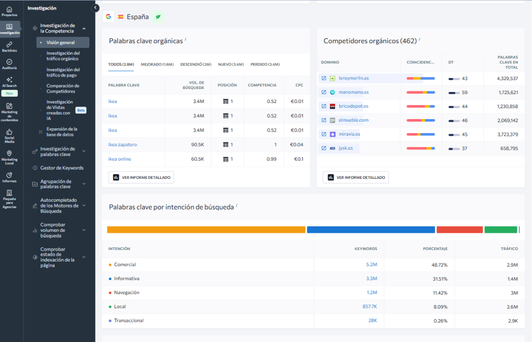Viewport: 532px width, 342px height.
Task: Show info for intención de búsqueda heading
Action: click(x=236, y=205)
